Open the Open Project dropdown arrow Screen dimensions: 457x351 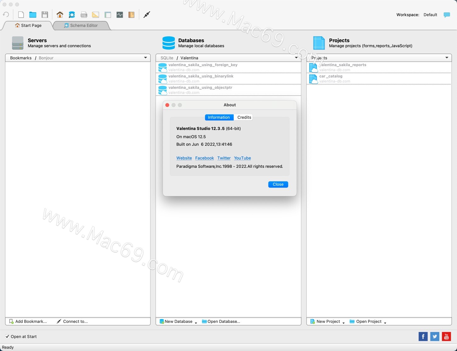[x=385, y=323]
